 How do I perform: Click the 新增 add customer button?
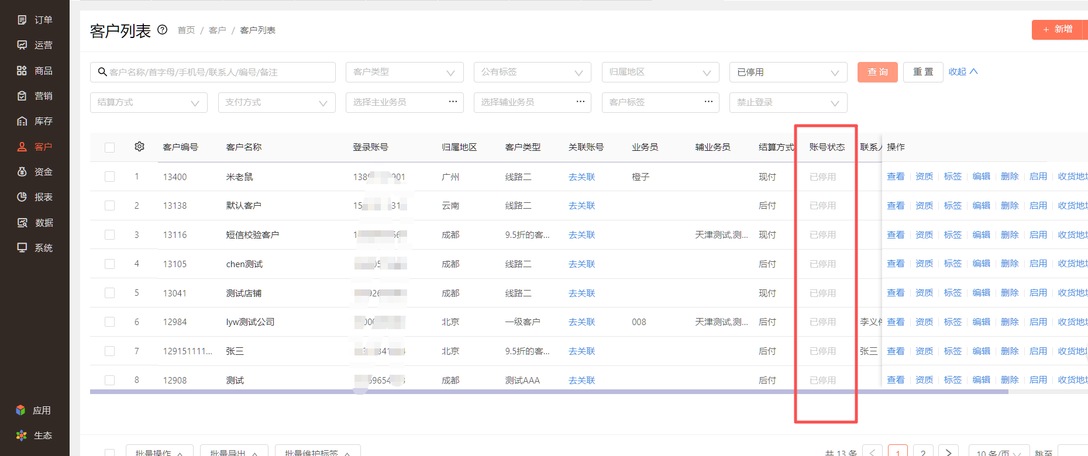(x=1058, y=29)
